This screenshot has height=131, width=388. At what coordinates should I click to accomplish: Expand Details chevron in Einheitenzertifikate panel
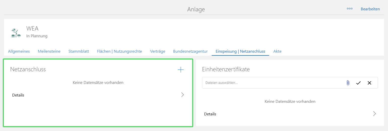tap(374, 114)
